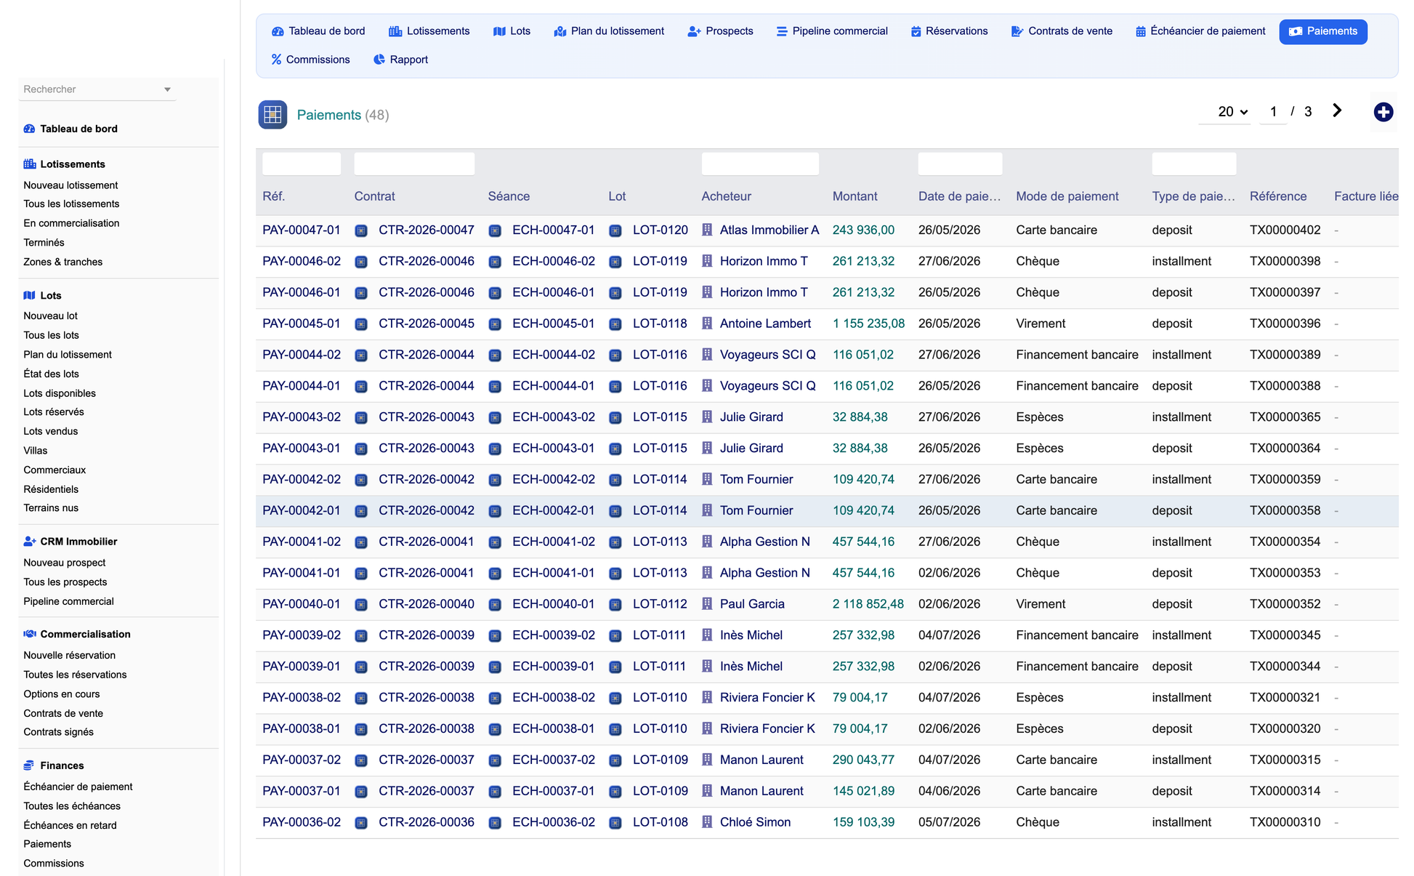
Task: Open séance ECH-00044-02 link
Action: tap(554, 355)
